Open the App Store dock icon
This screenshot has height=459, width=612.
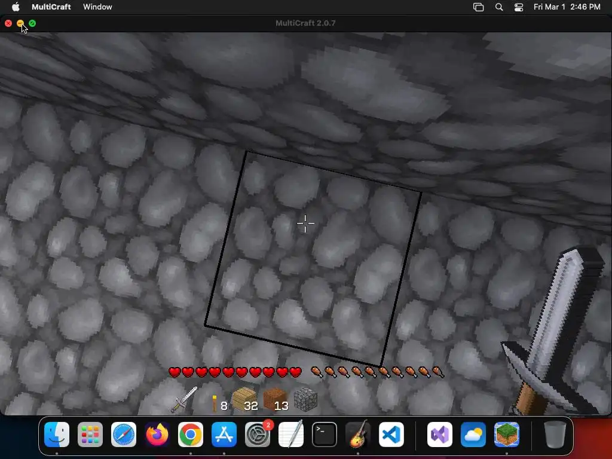pyautogui.click(x=224, y=434)
